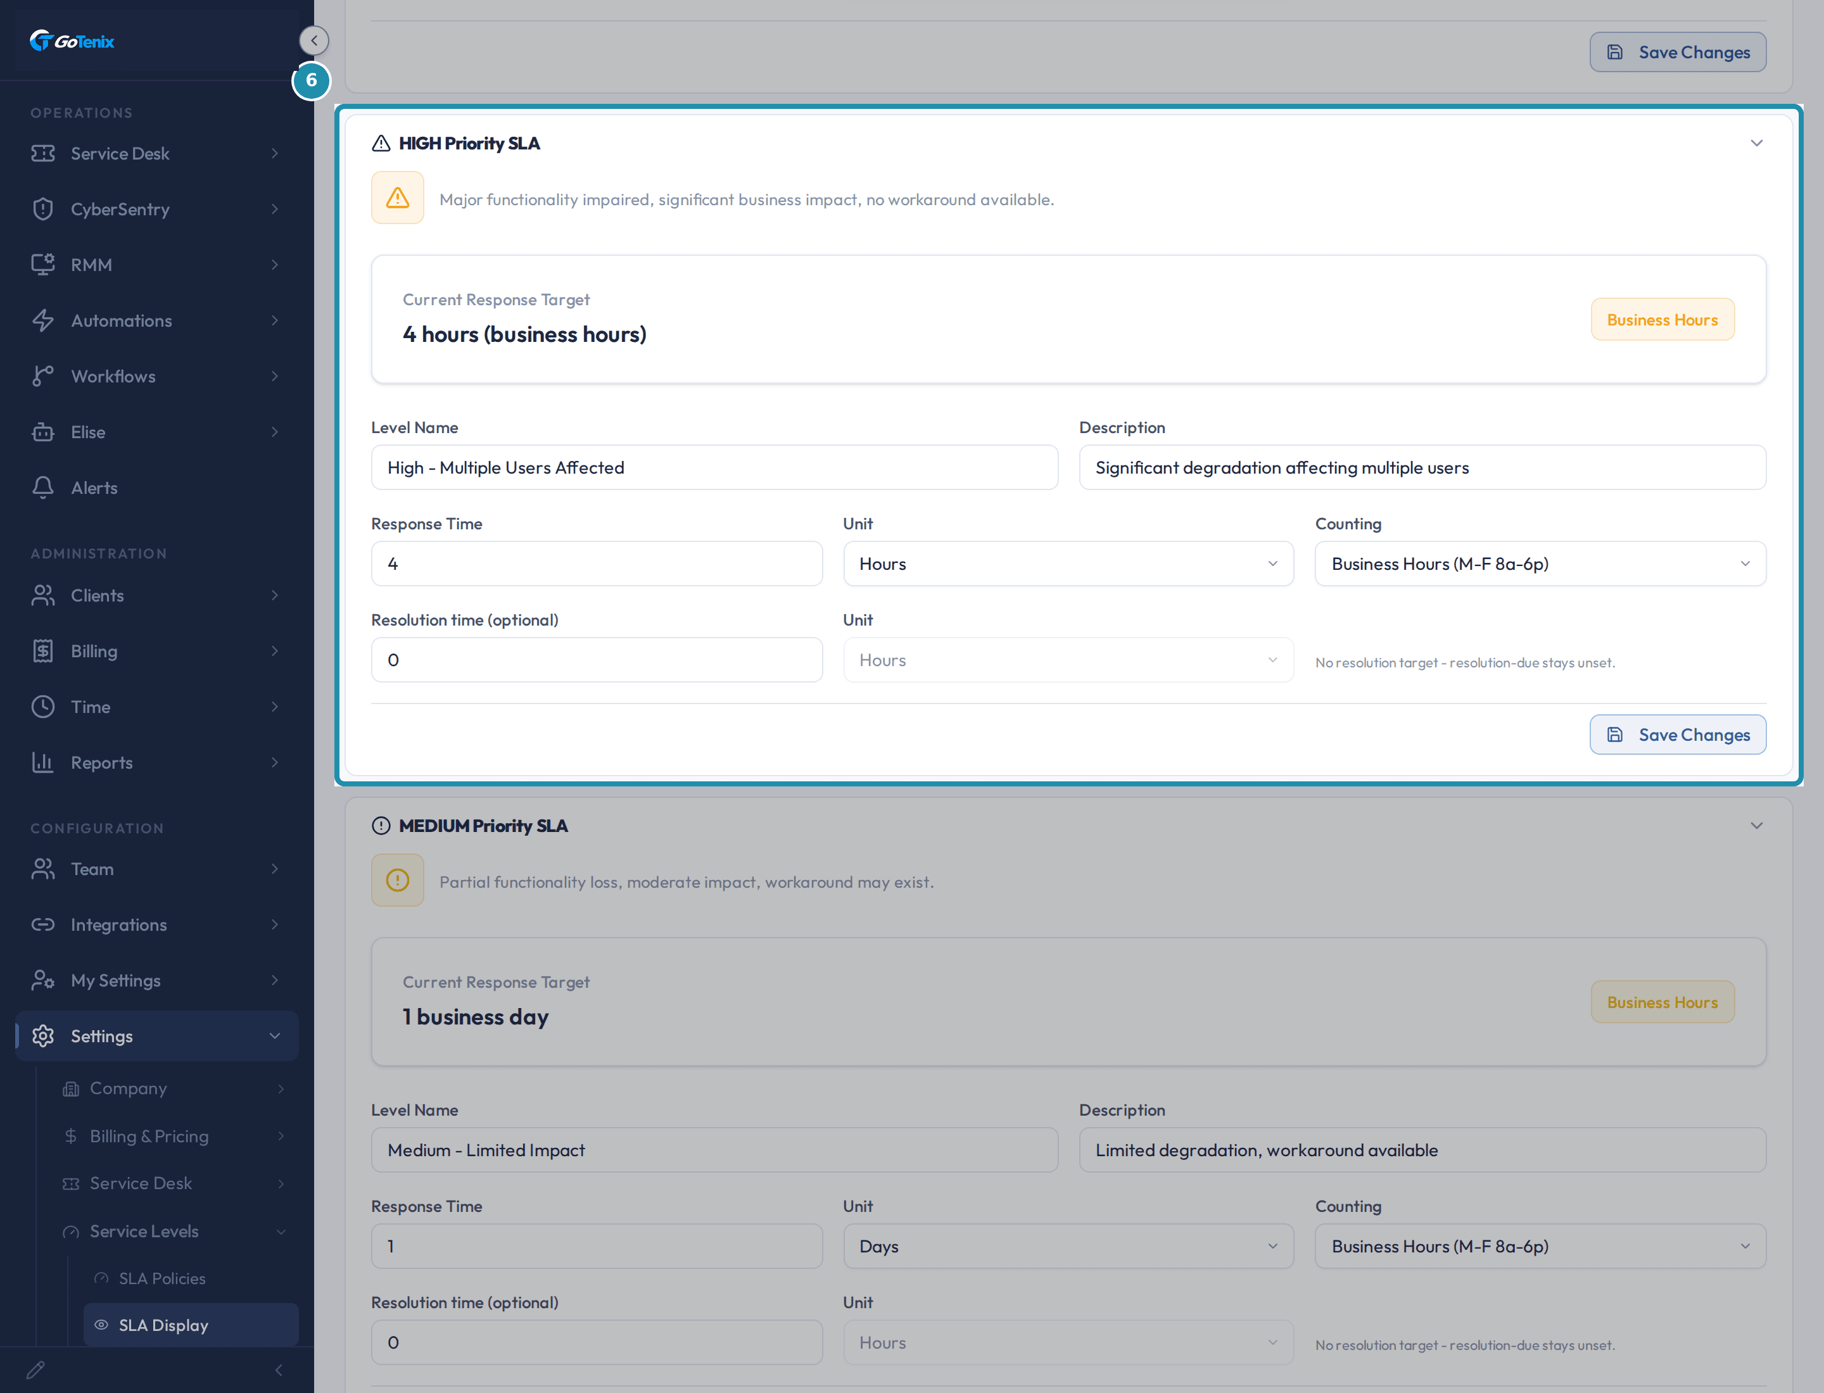Click the bottom sidebar collapse chevron
This screenshot has width=1824, height=1393.
pyautogui.click(x=279, y=1370)
